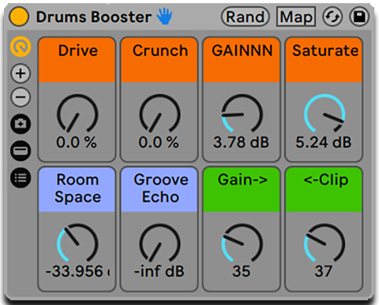Image resolution: width=379 pixels, height=305 pixels.
Task: Select the Crunch orange macro label
Action: tap(159, 60)
